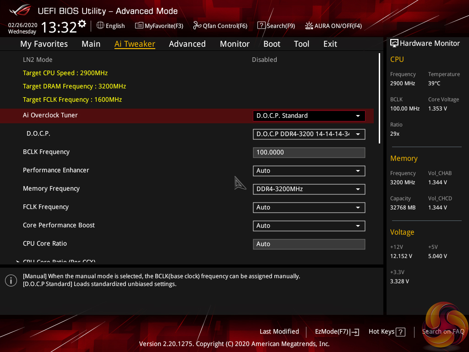Click the Search on FAQ link
Viewport: 469px width, 352px height.
[x=443, y=332]
